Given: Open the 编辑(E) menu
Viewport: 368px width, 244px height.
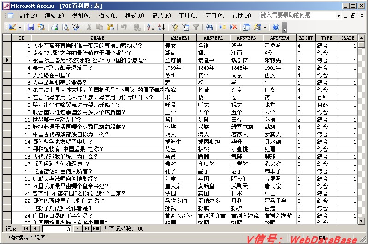Looking at the screenshot, I should point(54,16).
